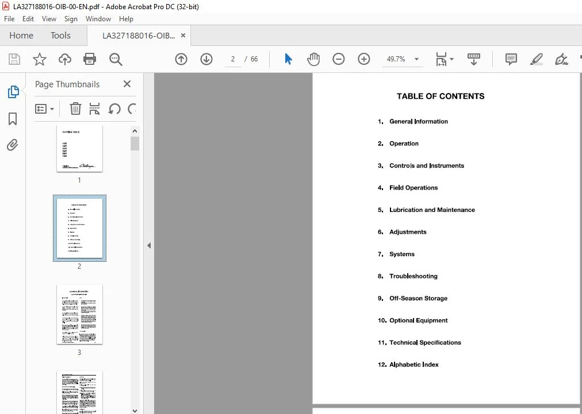Switch to the Home tab

click(x=21, y=36)
